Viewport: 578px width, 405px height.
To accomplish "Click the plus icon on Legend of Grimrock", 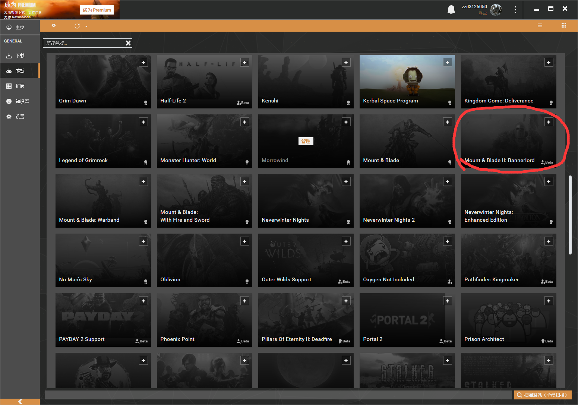I will tap(143, 122).
